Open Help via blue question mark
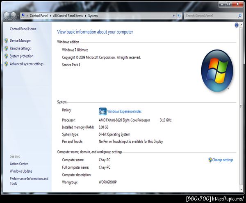The width and height of the screenshot is (246, 203). coord(237,25)
